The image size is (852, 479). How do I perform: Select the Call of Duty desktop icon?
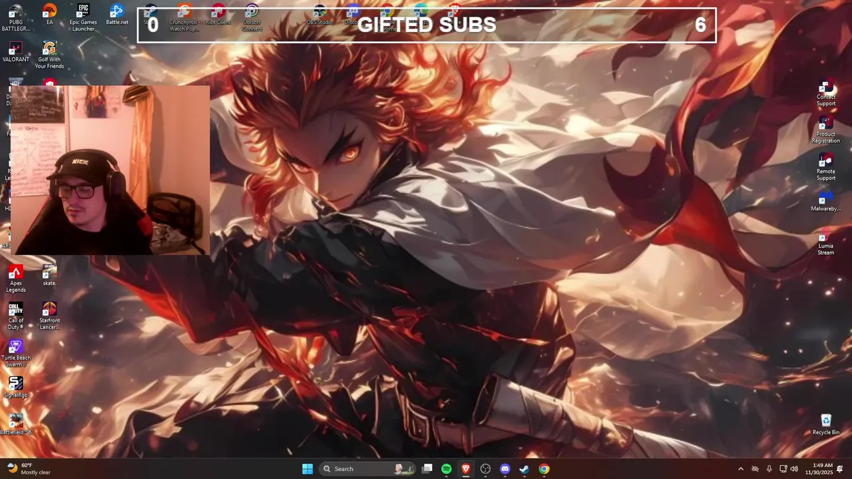pos(16,316)
